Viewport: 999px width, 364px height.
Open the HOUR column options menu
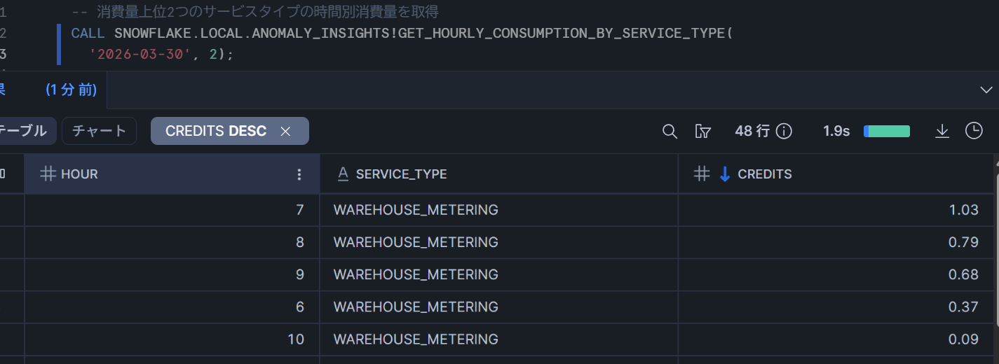pos(299,174)
